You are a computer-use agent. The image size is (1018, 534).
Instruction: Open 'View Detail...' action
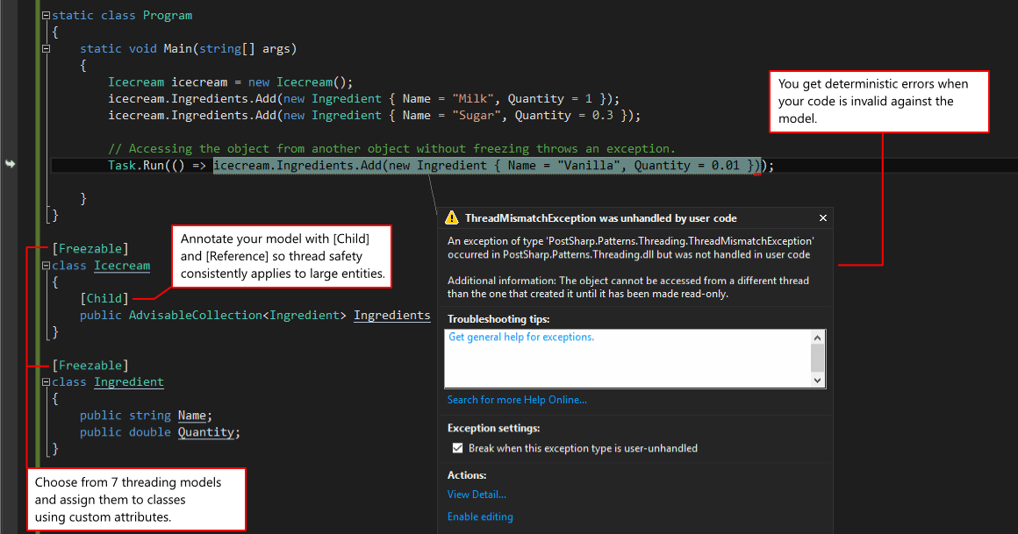477,495
